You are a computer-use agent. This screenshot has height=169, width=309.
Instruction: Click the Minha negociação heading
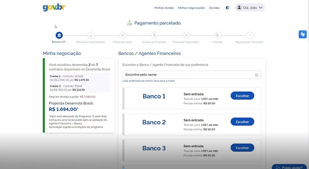62,53
